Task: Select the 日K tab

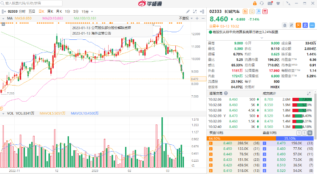Action: pos(41,11)
